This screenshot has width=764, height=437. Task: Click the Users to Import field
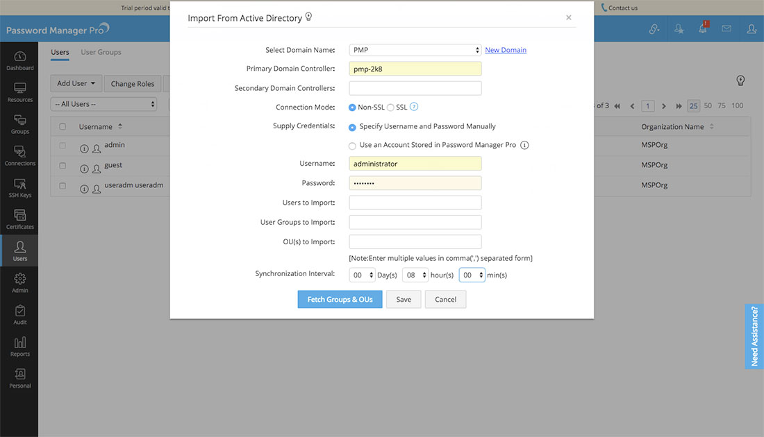pyautogui.click(x=415, y=203)
